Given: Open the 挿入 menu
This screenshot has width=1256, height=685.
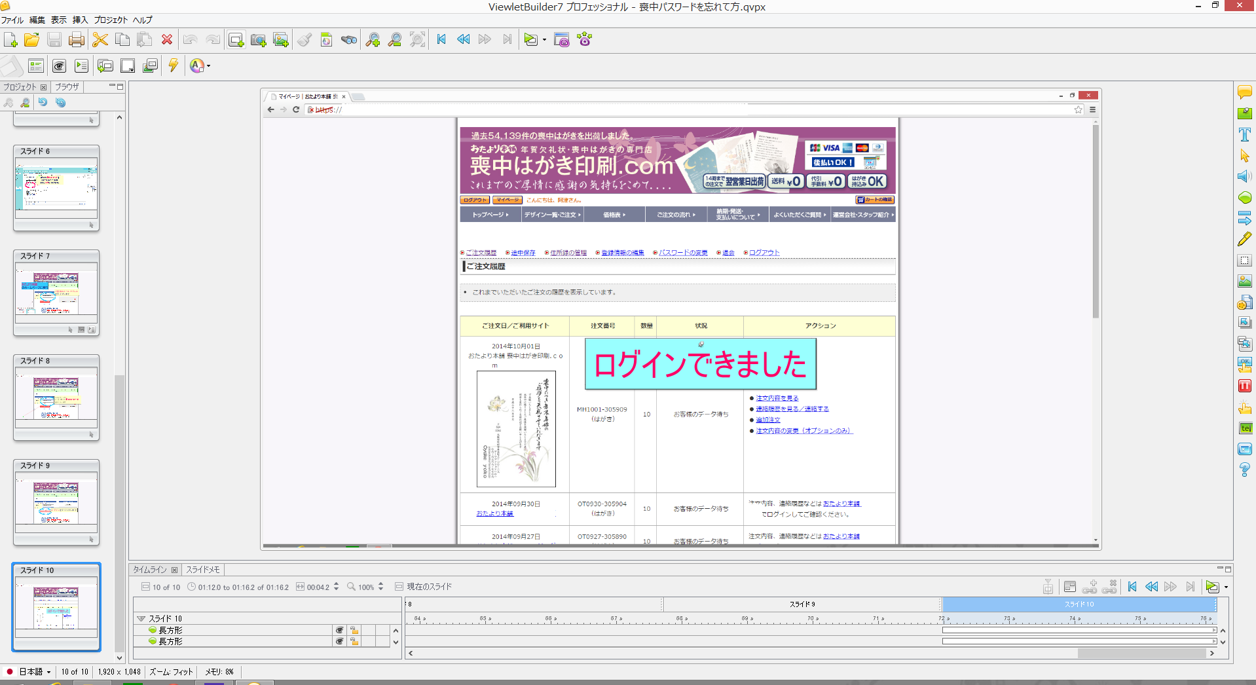Looking at the screenshot, I should click(x=80, y=20).
